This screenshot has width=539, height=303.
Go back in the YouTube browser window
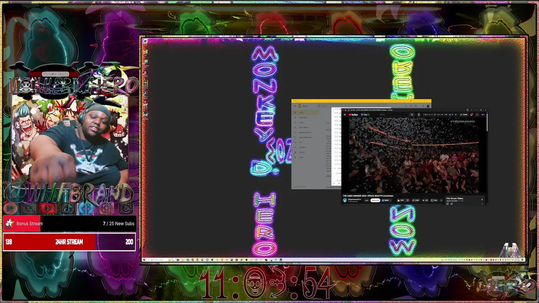(x=346, y=110)
